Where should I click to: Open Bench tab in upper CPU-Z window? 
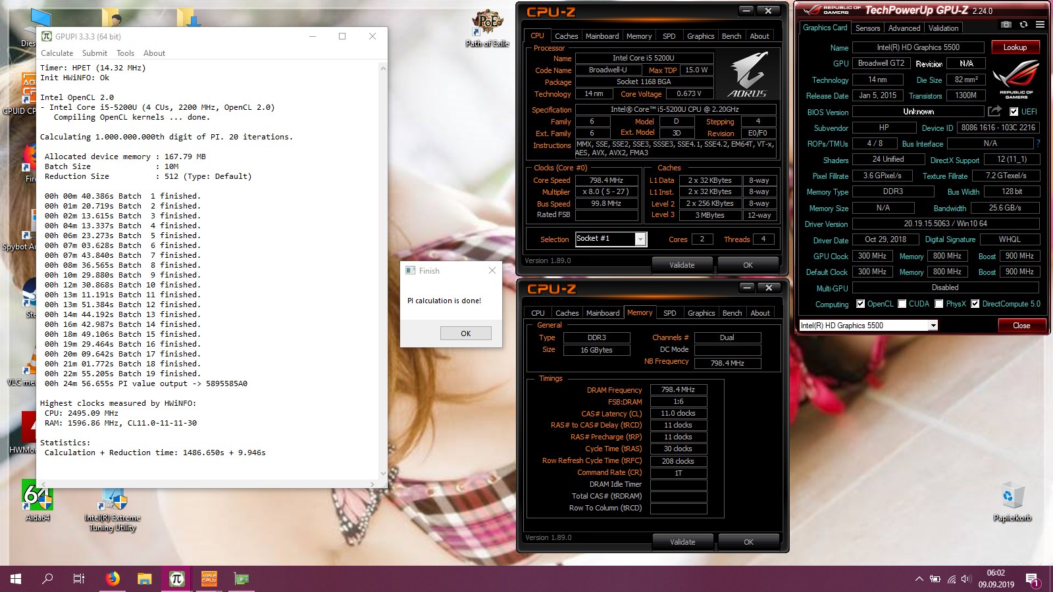(x=731, y=36)
